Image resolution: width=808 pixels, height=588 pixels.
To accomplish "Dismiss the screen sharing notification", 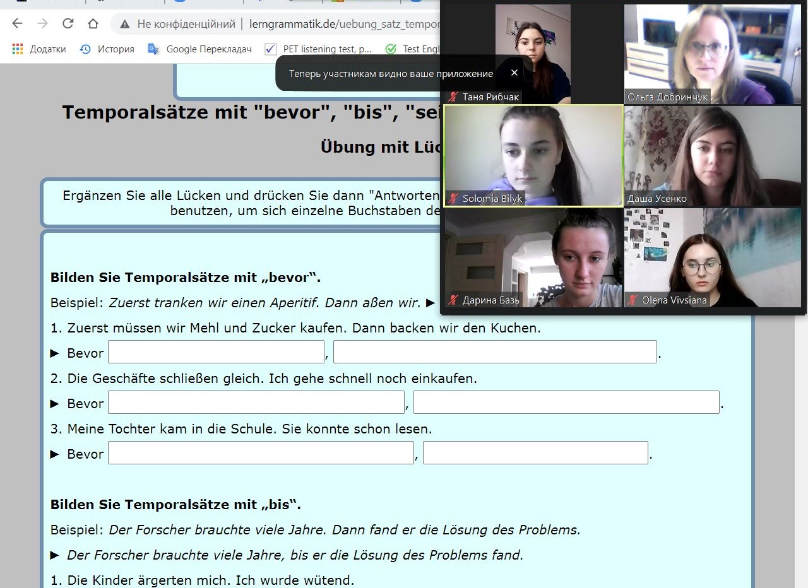I will coord(514,73).
